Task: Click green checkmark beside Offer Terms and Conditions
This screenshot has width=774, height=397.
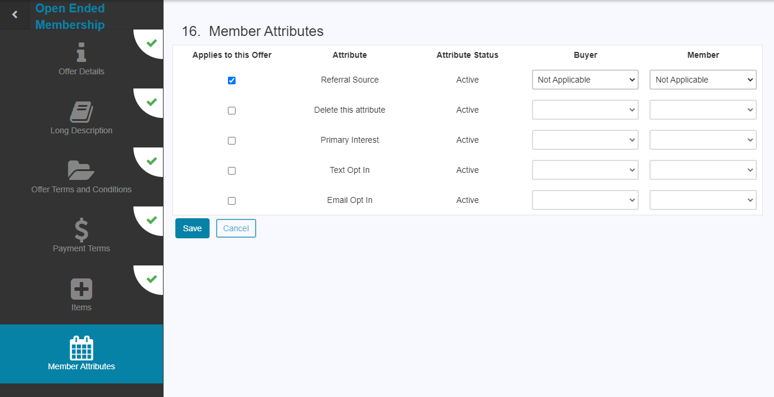Action: click(x=152, y=161)
